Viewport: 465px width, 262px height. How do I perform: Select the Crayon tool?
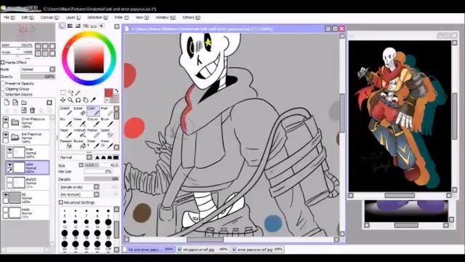coord(93,122)
